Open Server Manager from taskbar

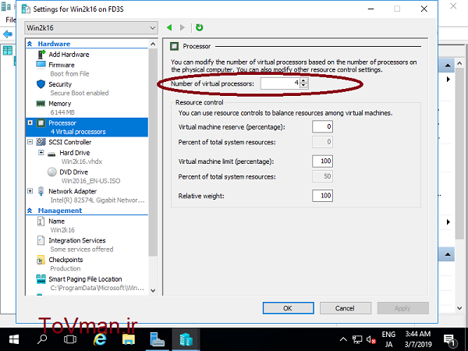pos(157,339)
